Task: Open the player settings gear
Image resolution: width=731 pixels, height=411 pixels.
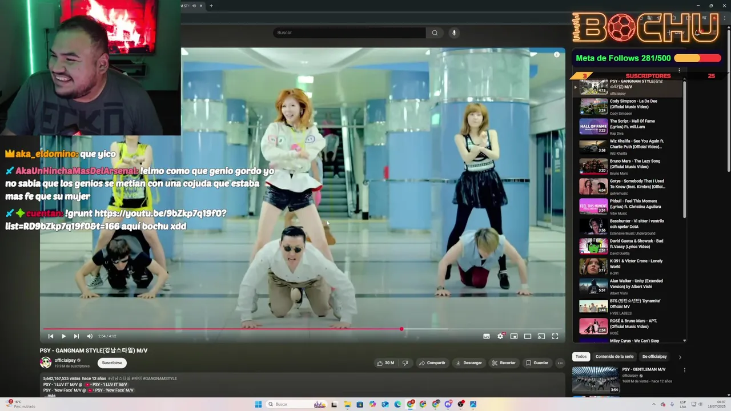Action: [x=500, y=336]
